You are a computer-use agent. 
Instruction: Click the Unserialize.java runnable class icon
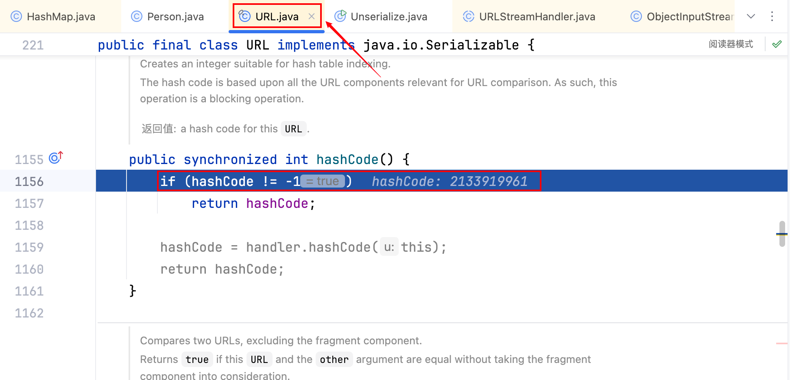pos(340,16)
